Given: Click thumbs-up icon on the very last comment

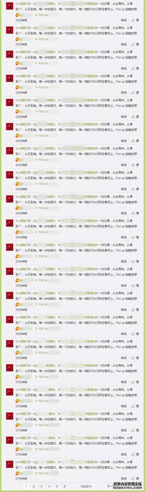Looking at the screenshot, I should coord(133,478).
